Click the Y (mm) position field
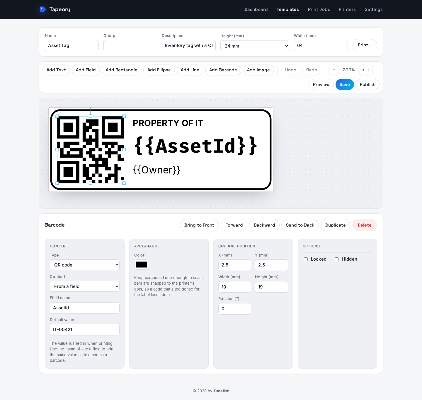 pyautogui.click(x=271, y=265)
